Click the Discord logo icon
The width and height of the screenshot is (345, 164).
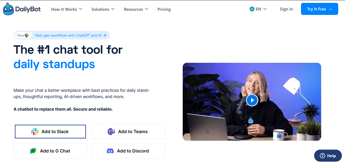[x=110, y=151]
